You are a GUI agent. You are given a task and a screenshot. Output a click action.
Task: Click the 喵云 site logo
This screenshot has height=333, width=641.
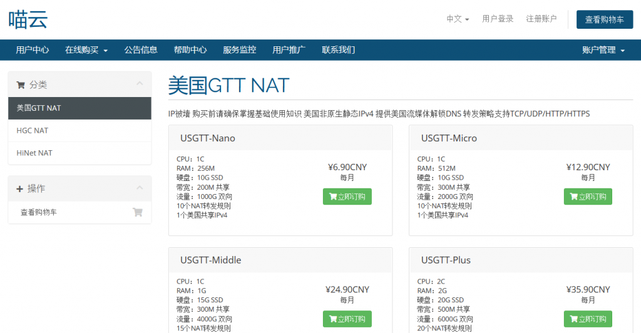(x=28, y=19)
